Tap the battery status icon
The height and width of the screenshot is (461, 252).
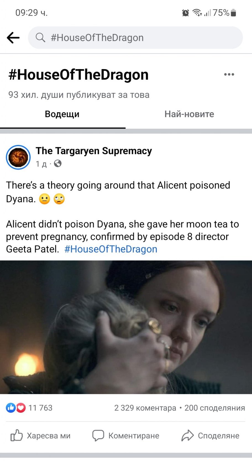pyautogui.click(x=233, y=13)
